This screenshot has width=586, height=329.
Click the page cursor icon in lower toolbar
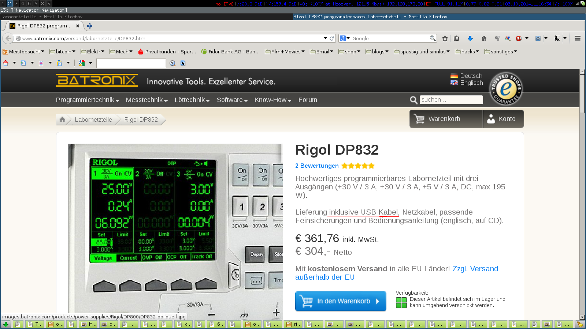pos(183,63)
